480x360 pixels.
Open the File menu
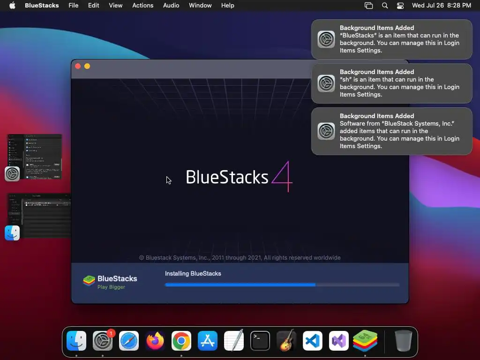(74, 6)
